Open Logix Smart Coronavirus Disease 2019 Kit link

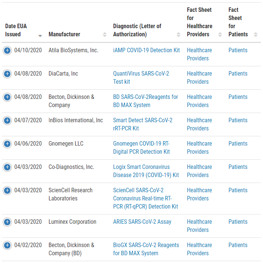[146, 171]
